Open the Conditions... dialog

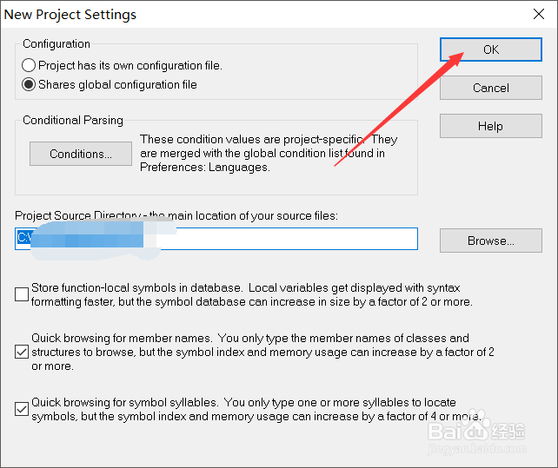[81, 154]
